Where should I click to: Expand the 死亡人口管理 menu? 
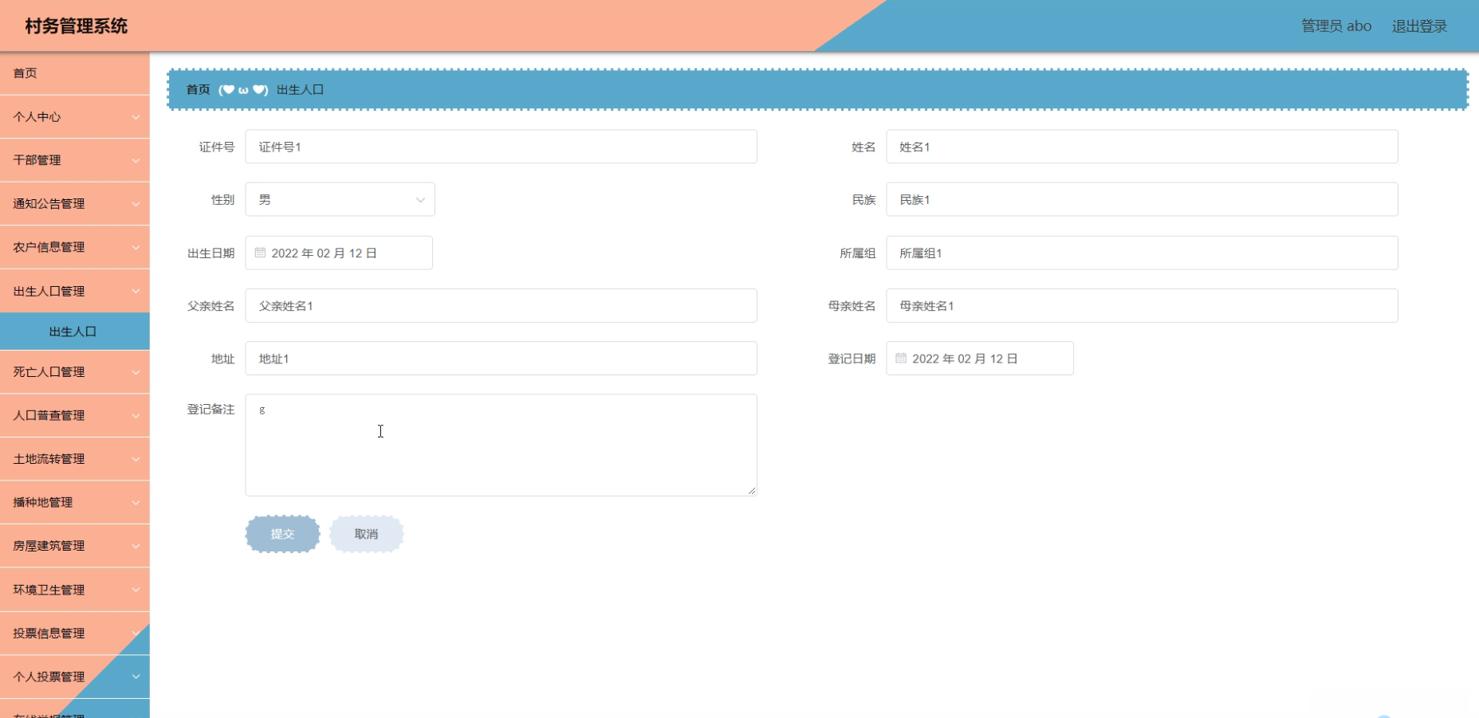tap(75, 372)
